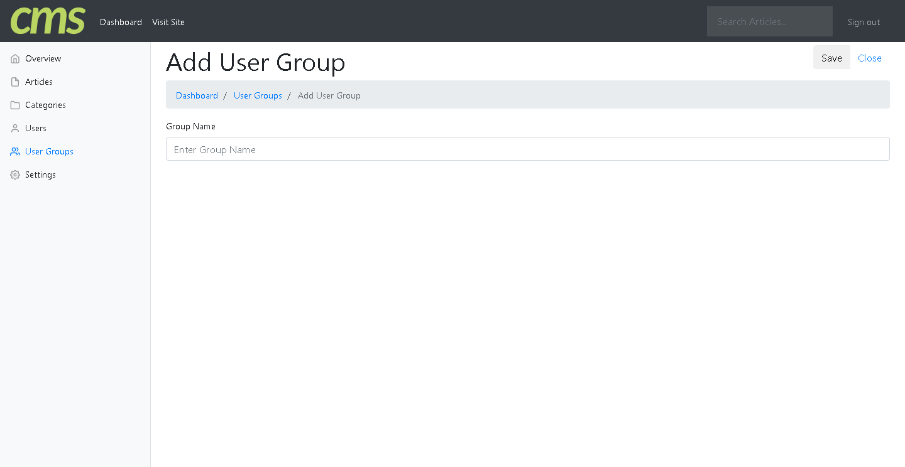Open Dashboard in the top navigation bar

[x=121, y=22]
